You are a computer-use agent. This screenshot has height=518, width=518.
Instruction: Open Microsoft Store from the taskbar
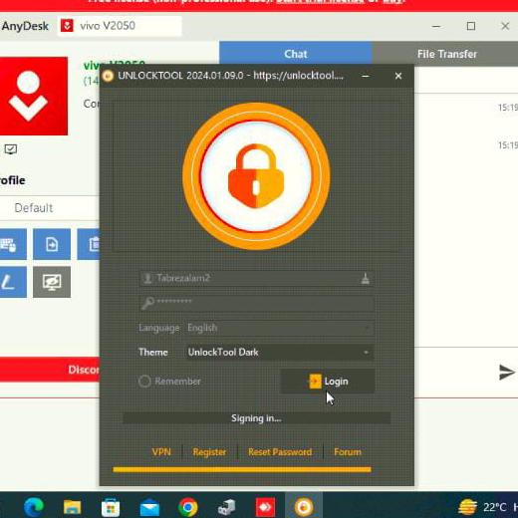tap(111, 507)
